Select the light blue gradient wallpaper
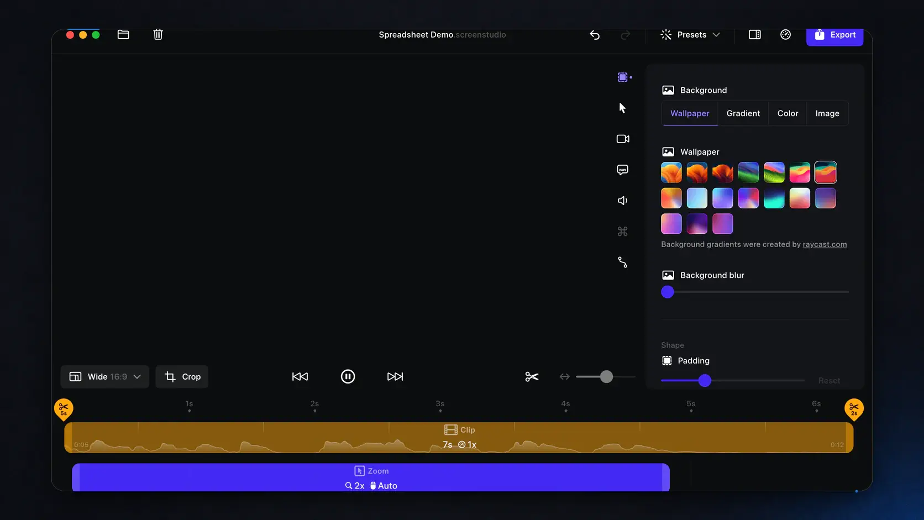The height and width of the screenshot is (520, 924). pyautogui.click(x=697, y=198)
